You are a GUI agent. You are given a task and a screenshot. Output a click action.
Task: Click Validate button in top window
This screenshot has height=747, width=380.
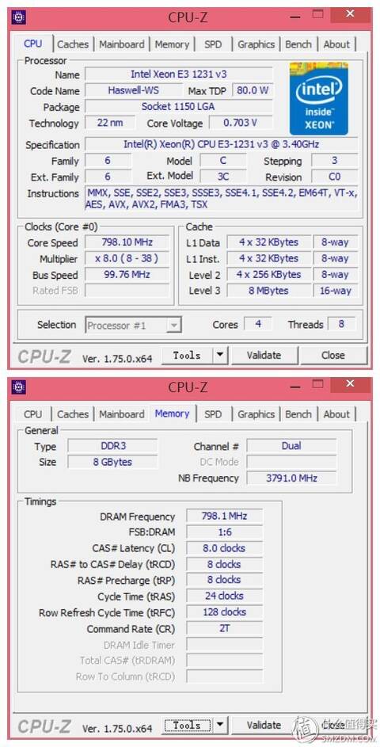[264, 356]
